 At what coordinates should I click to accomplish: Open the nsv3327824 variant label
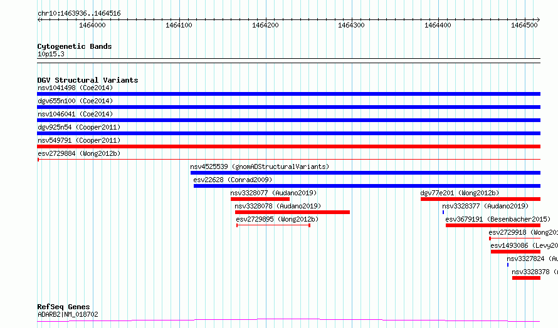[x=532, y=259]
